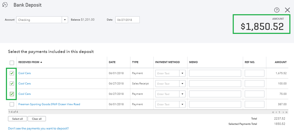Jump to the last page of payments
The image size is (294, 131).
pyautogui.click(x=287, y=112)
